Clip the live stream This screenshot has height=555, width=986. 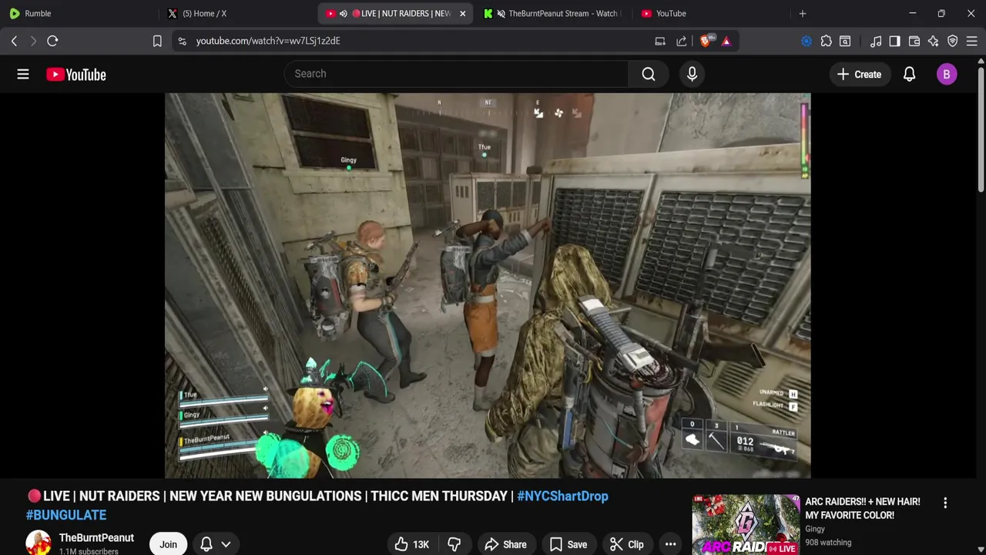(626, 544)
